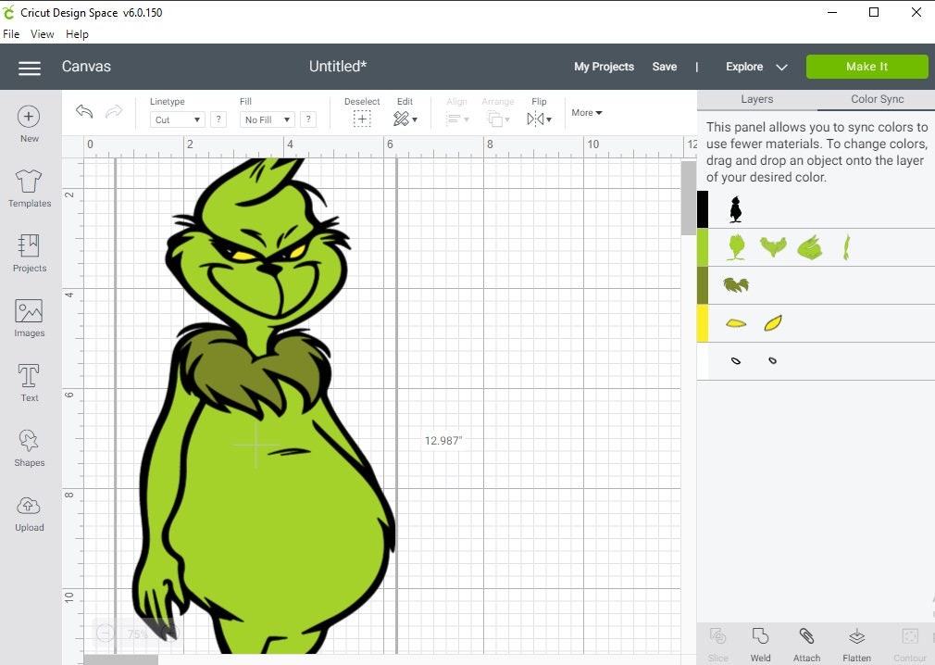935x665 pixels.
Task: Select the second yellow eye thumbnail
Action: pyautogui.click(x=773, y=323)
